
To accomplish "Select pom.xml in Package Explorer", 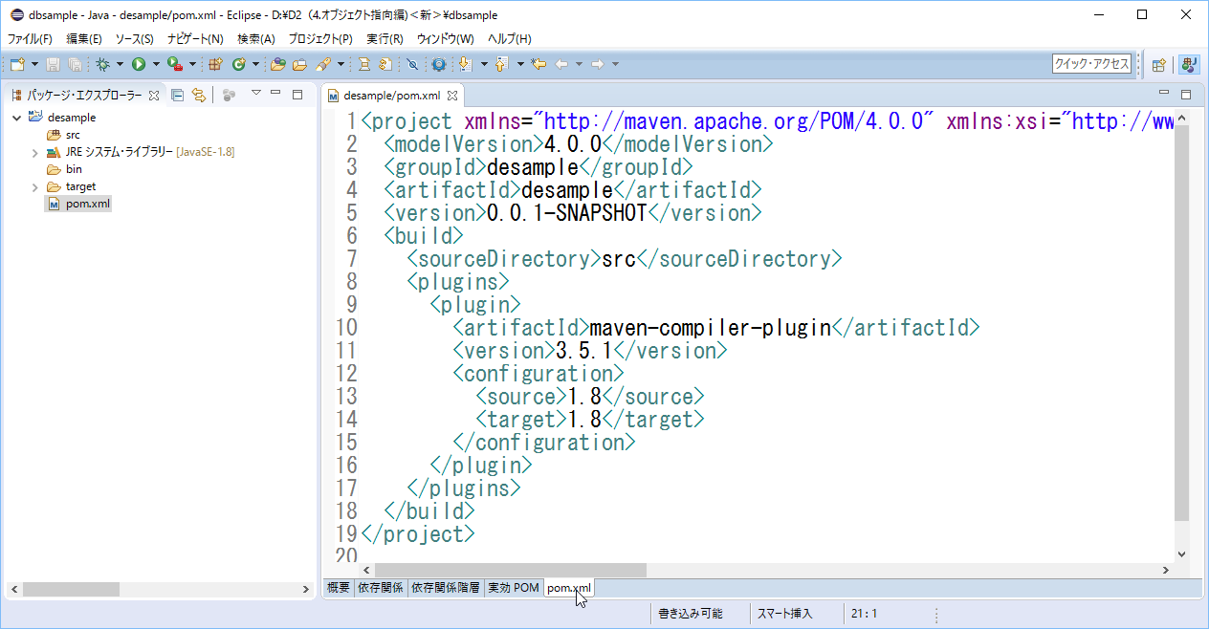I will pos(88,204).
